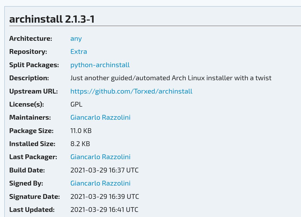Click the 11.0 KB package size value
Screen dimensions: 301x217
pos(81,131)
